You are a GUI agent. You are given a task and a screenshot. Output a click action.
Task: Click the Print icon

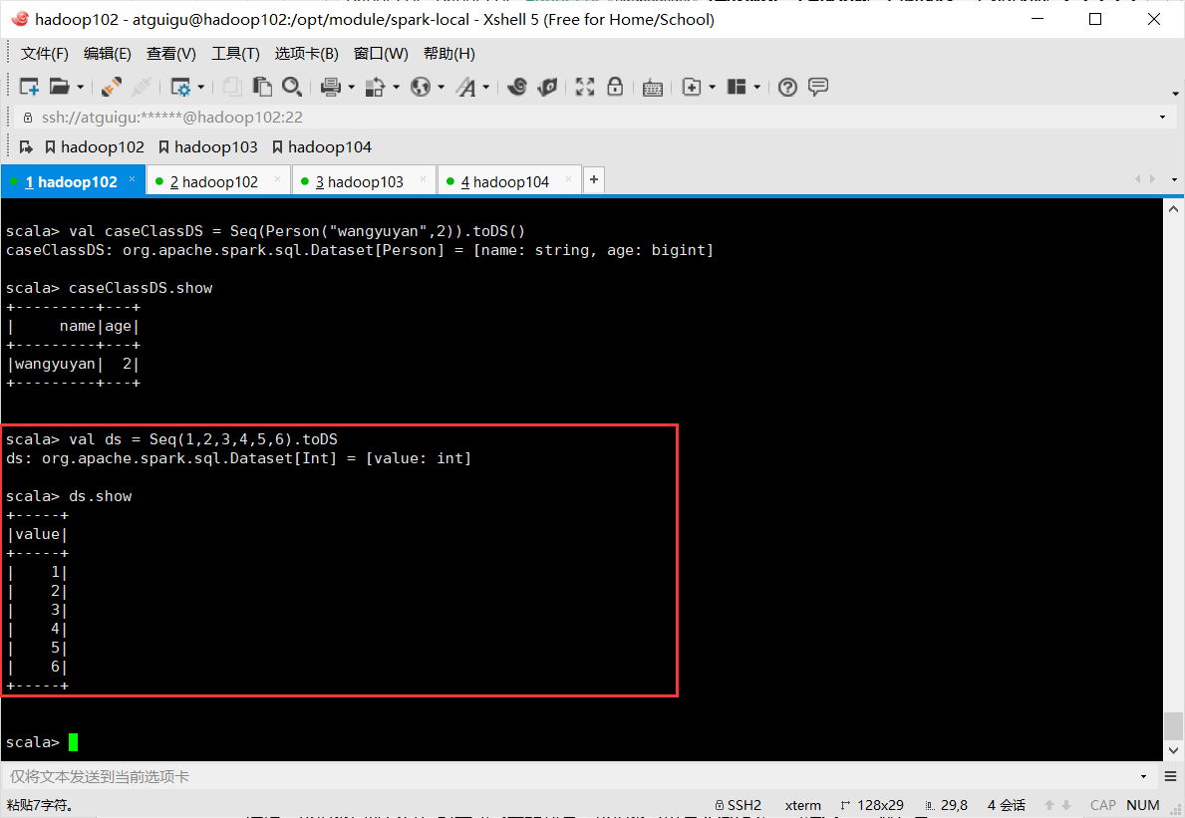(331, 87)
